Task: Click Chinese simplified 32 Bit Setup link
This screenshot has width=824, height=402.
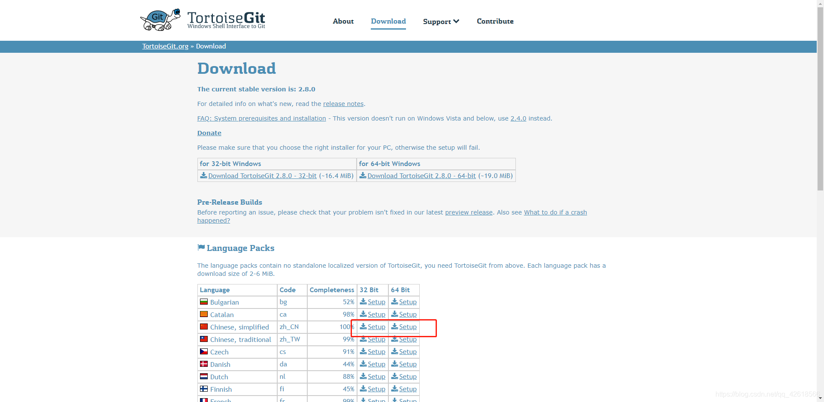Action: click(376, 327)
